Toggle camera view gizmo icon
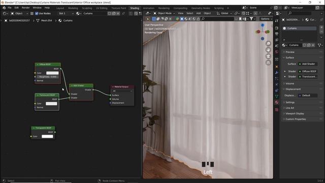The width and height of the screenshot is (325, 183). (x=268, y=56)
